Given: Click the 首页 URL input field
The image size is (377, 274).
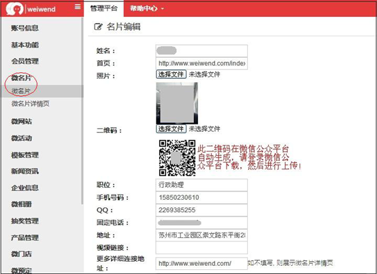Looking at the screenshot, I should tap(201, 63).
